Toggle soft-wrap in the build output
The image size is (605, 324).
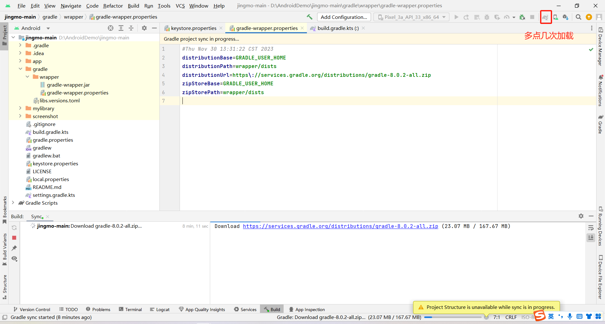[x=591, y=228]
